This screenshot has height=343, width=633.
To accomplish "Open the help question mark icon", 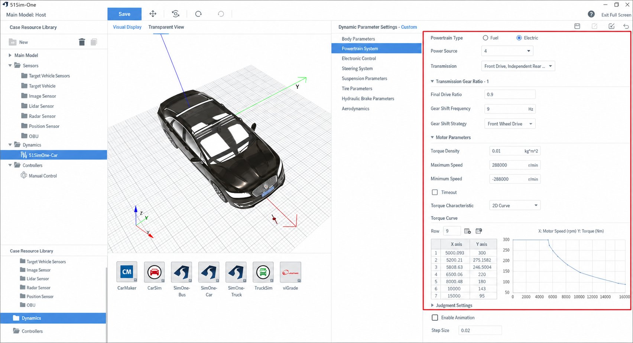I will (x=591, y=14).
